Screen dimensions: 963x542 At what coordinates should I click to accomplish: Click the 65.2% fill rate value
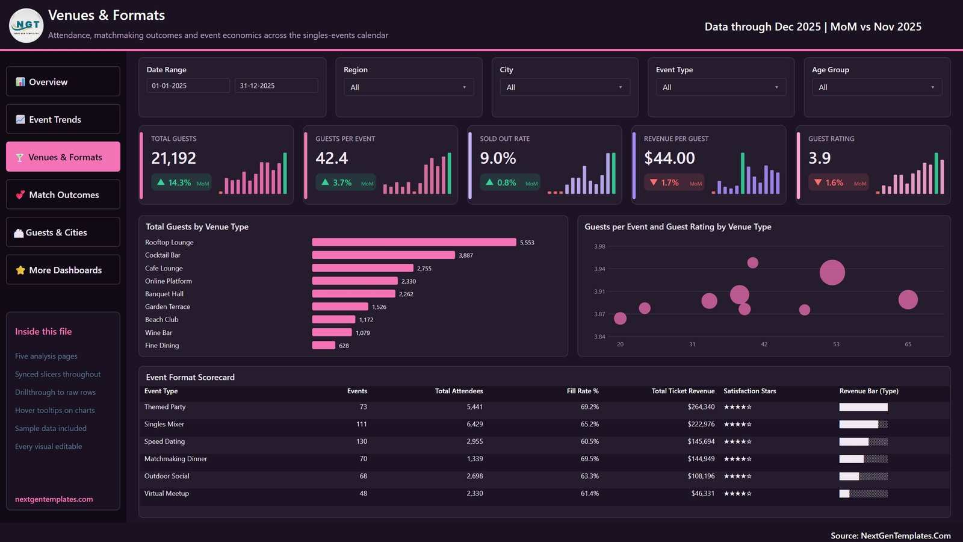coord(590,425)
